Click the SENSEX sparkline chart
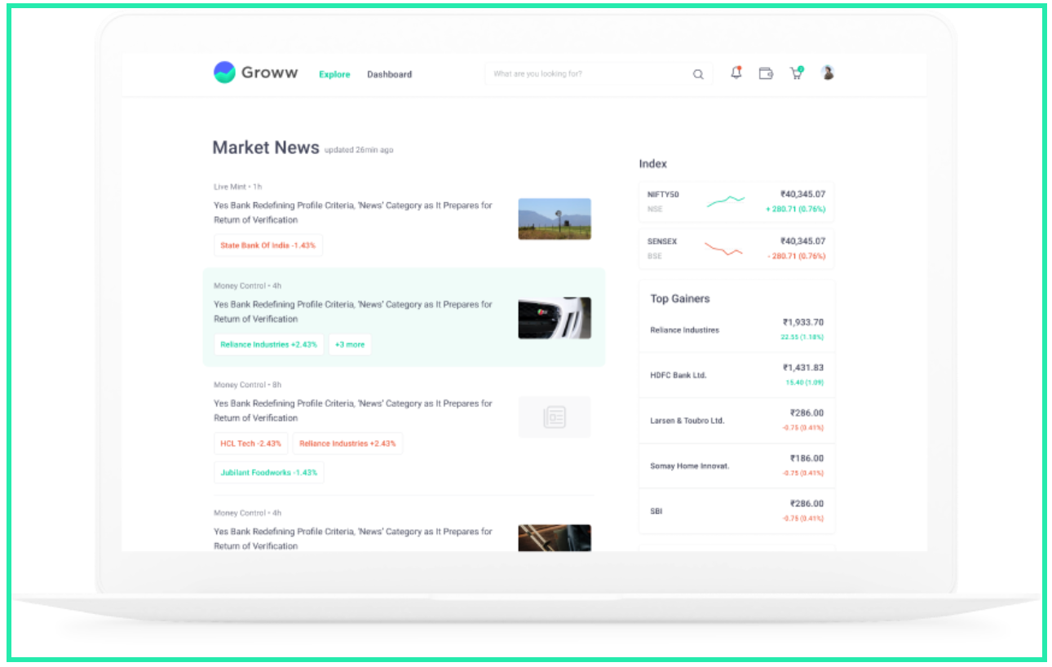Image resolution: width=1052 pixels, height=667 pixels. [x=723, y=249]
